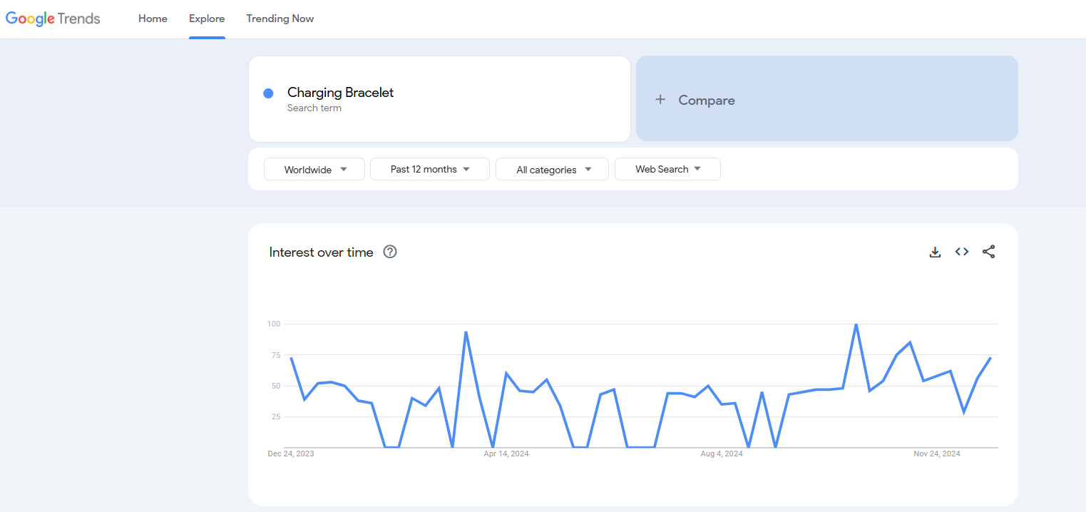The height and width of the screenshot is (512, 1086).
Task: Click the plus icon in Compare
Action: click(660, 100)
